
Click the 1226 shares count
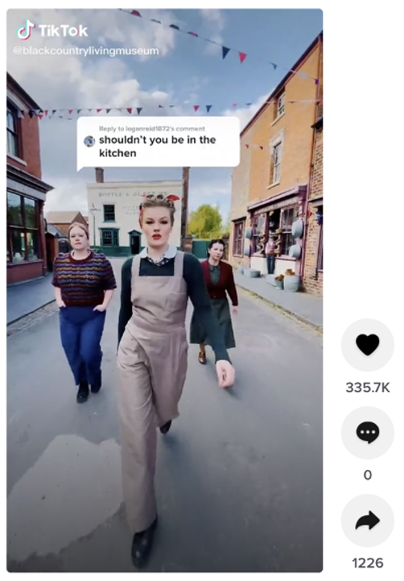(x=367, y=563)
